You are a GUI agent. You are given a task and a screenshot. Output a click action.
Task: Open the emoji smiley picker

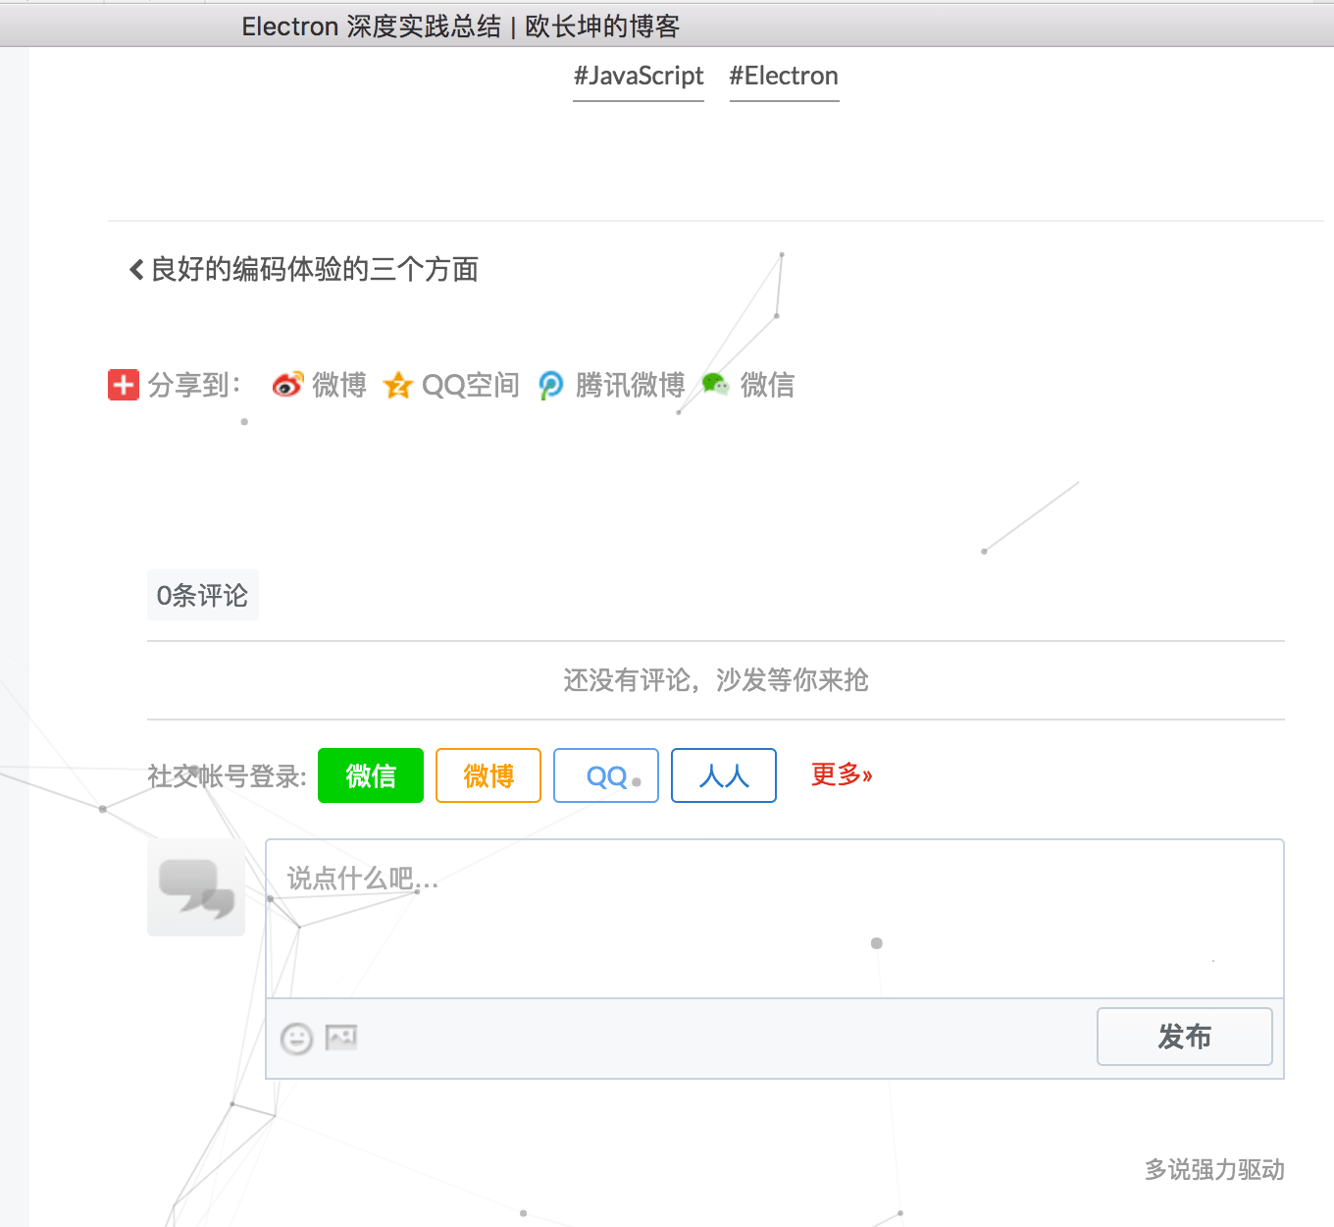click(x=296, y=1038)
